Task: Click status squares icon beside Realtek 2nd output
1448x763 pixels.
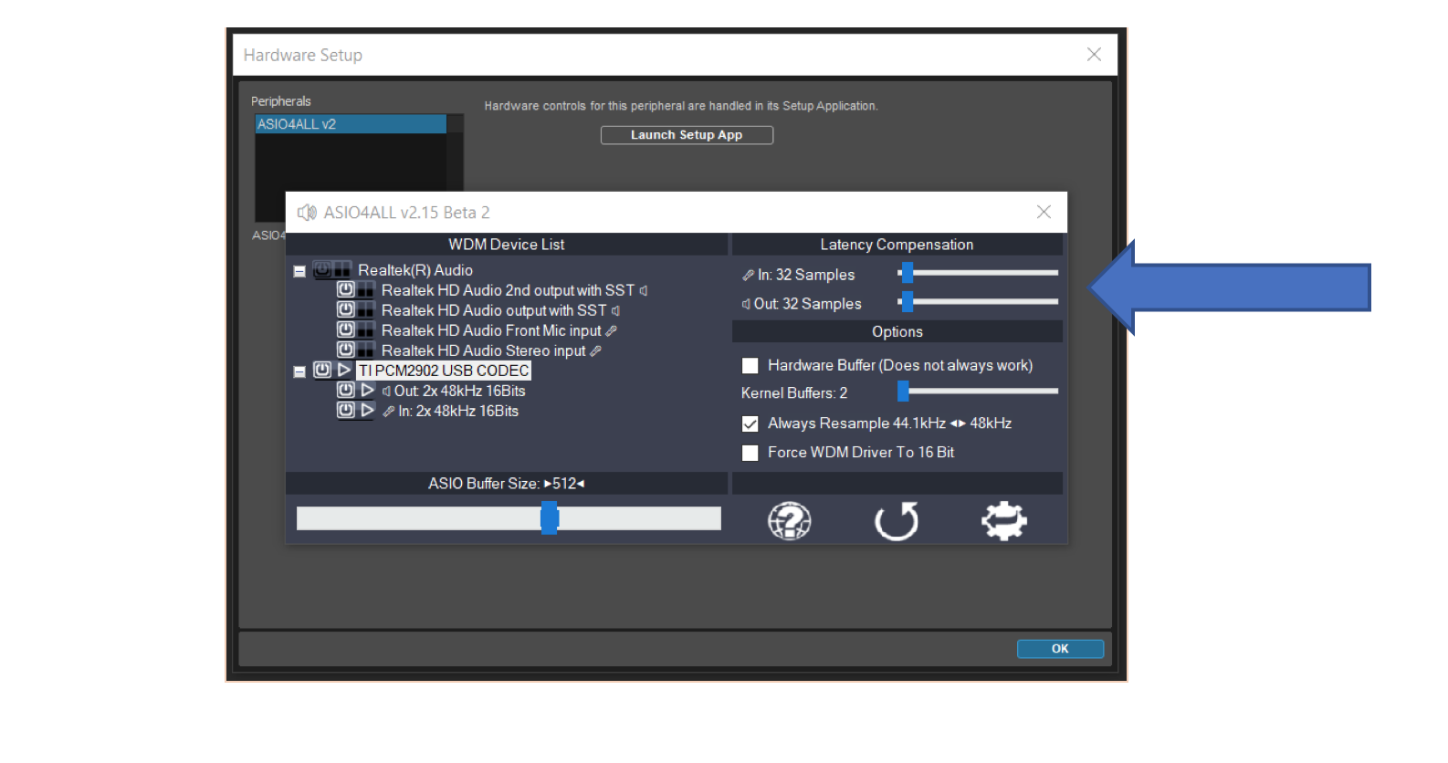Action: click(366, 290)
